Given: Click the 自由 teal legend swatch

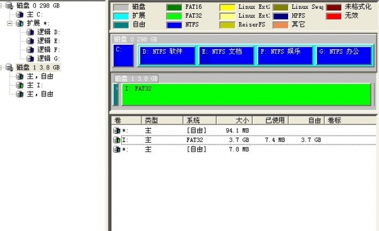Looking at the screenshot, I should click(x=121, y=25).
